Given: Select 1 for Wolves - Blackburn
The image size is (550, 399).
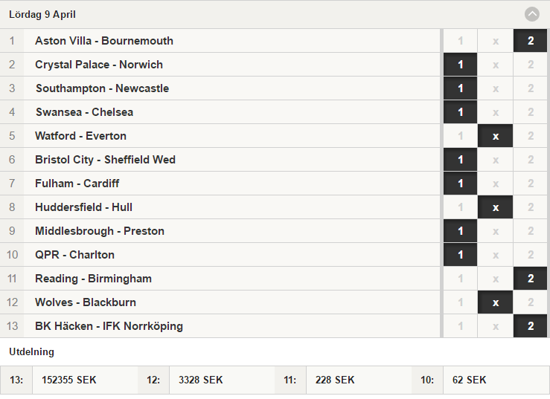Looking at the screenshot, I should click(460, 302).
